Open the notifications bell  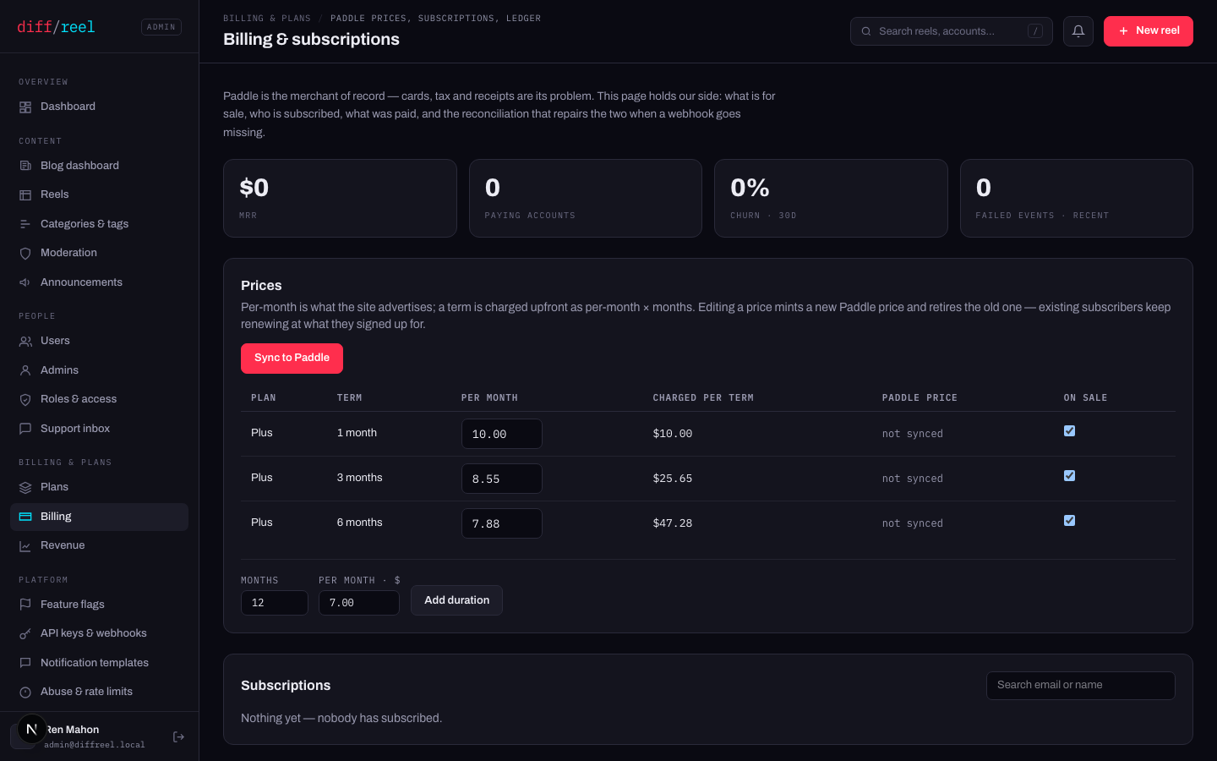click(x=1078, y=31)
